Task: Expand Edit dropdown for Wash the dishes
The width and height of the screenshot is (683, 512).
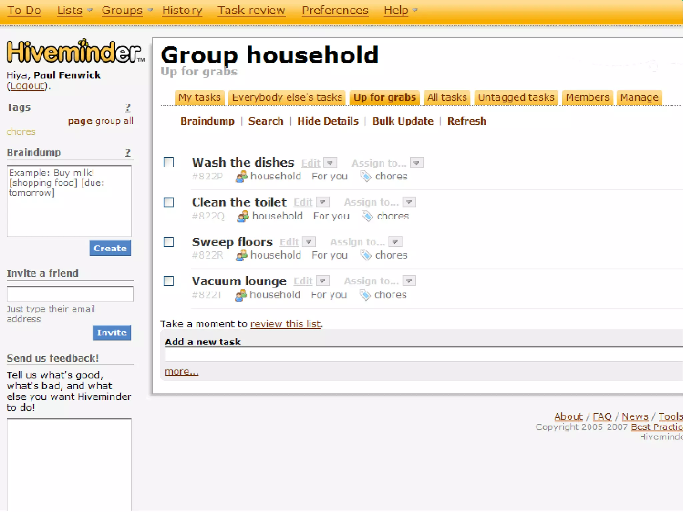Action: coord(330,163)
